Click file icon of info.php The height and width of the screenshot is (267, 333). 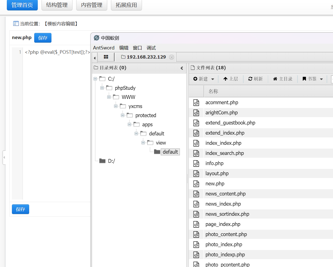point(196,163)
